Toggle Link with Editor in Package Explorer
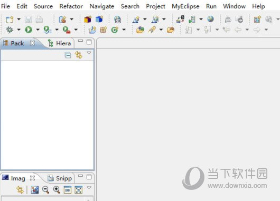 [79, 55]
